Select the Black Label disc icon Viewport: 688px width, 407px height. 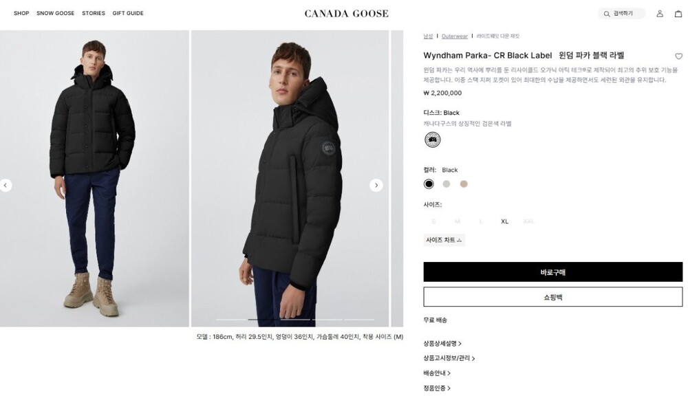pyautogui.click(x=432, y=140)
